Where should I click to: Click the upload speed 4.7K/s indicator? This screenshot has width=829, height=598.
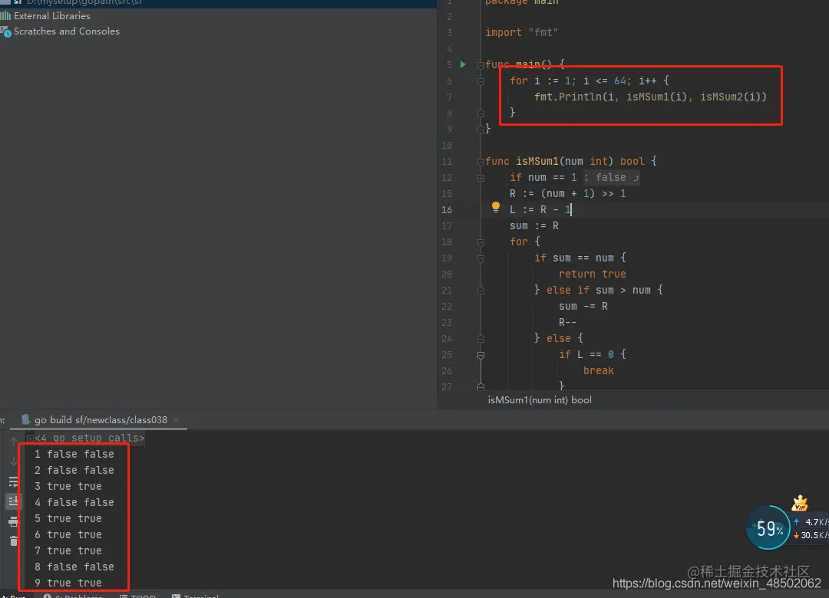click(811, 522)
